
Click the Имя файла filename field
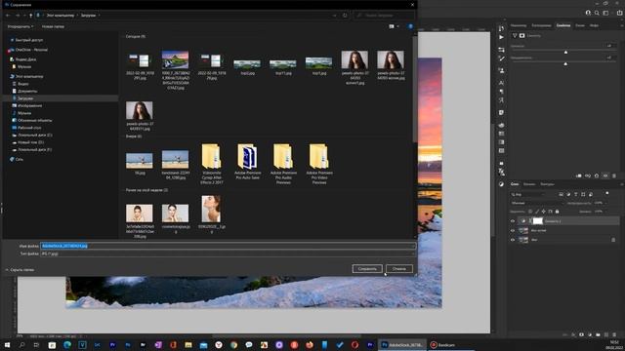(228, 246)
